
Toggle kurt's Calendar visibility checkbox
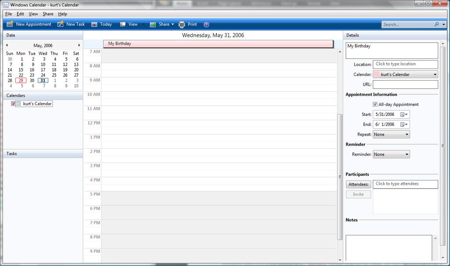13,104
